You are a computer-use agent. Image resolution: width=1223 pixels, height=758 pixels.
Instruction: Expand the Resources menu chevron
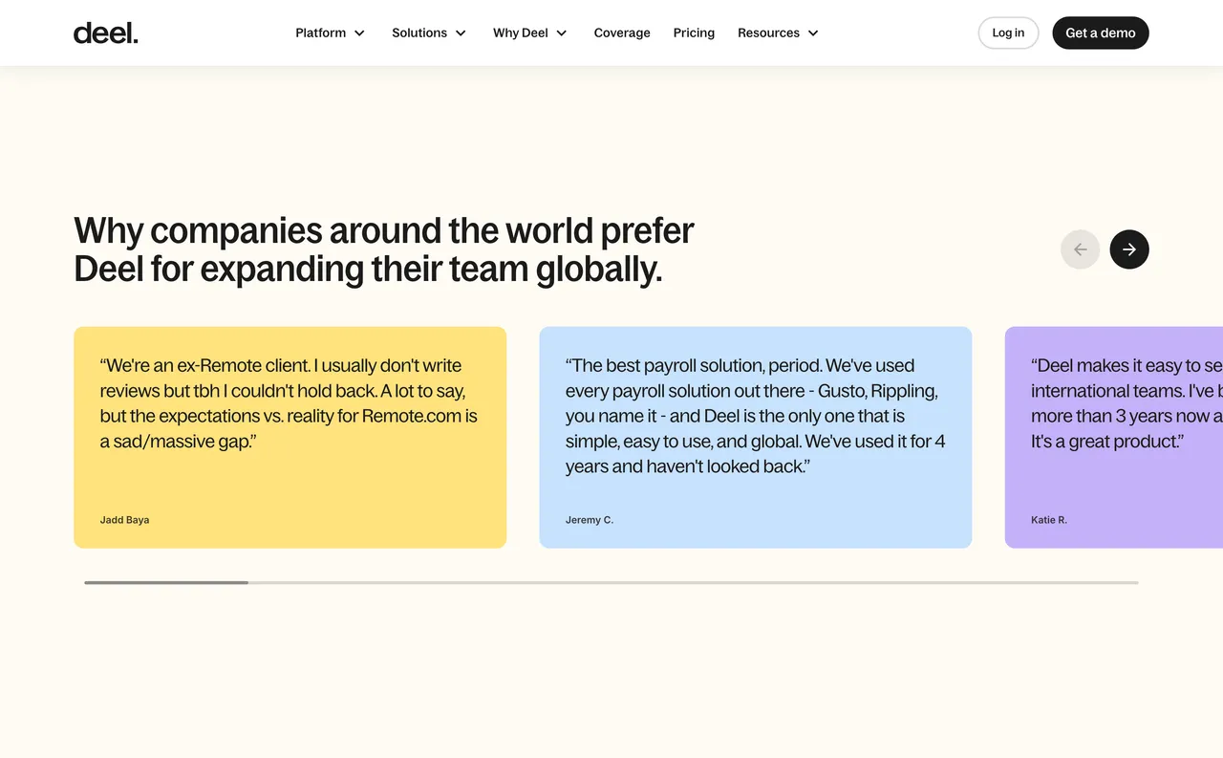tap(813, 33)
